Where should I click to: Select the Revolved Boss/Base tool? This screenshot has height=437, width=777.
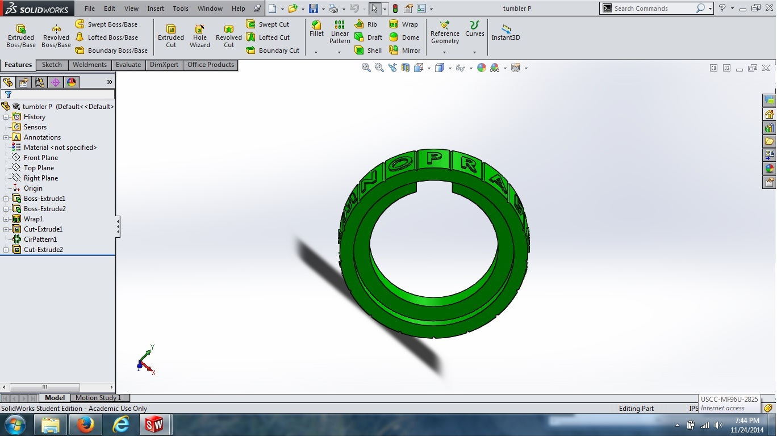point(56,36)
